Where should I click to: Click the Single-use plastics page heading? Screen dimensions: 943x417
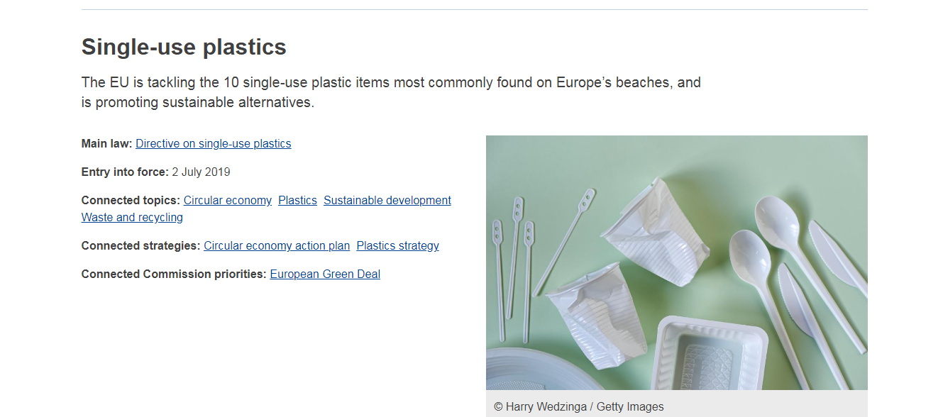184,47
